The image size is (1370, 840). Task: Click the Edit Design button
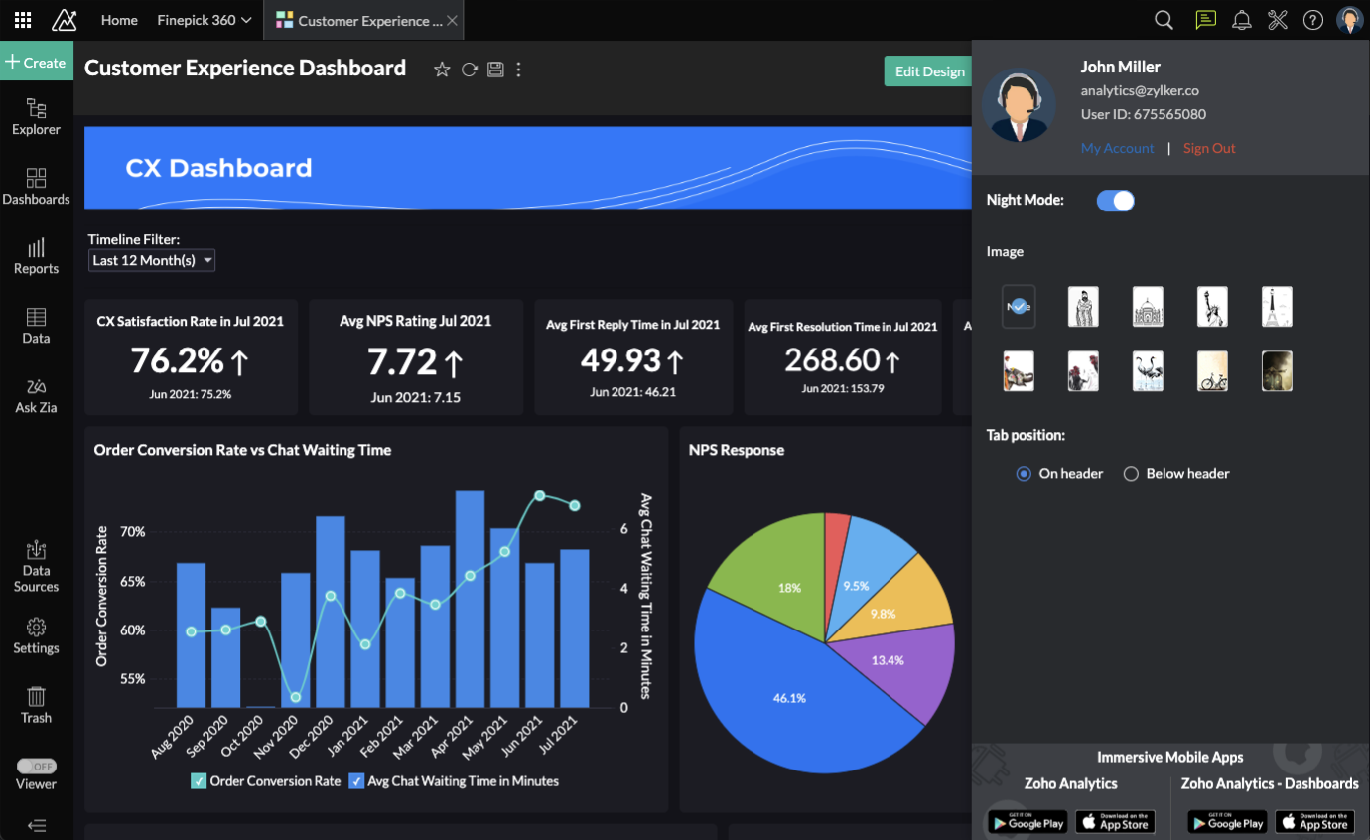pyautogui.click(x=928, y=70)
